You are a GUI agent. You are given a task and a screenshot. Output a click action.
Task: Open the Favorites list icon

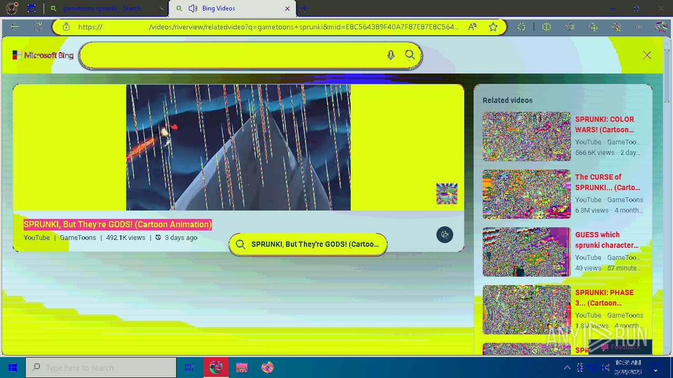(570, 27)
